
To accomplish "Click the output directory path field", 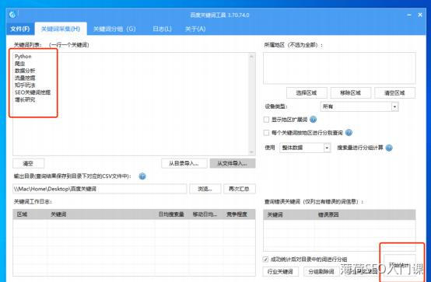I will (100, 189).
